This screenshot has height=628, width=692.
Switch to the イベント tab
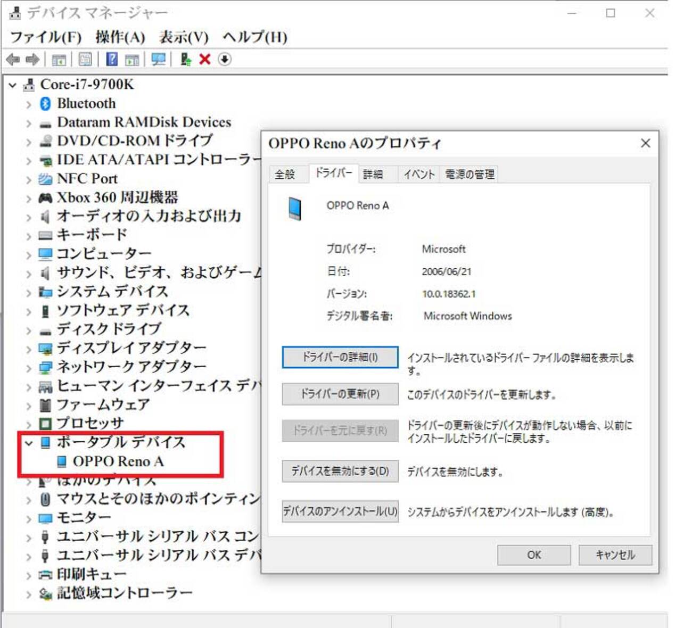coord(419,174)
